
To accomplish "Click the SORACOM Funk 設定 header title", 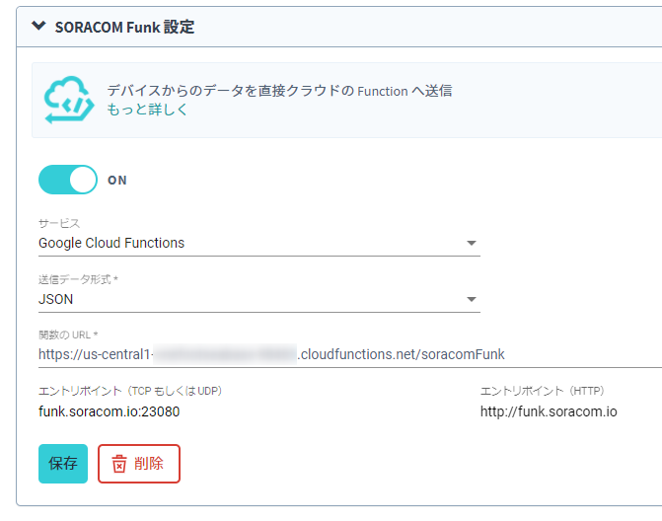I will (124, 27).
